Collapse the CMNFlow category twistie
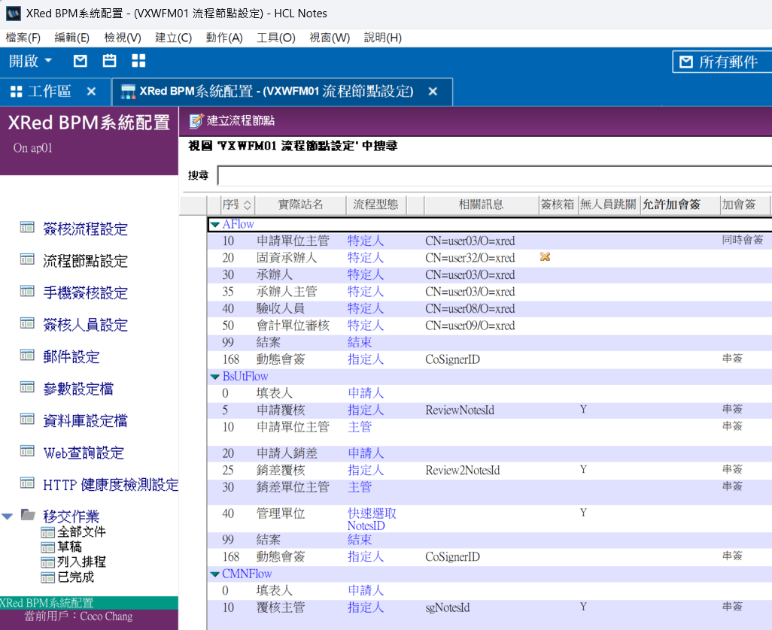 click(x=215, y=574)
